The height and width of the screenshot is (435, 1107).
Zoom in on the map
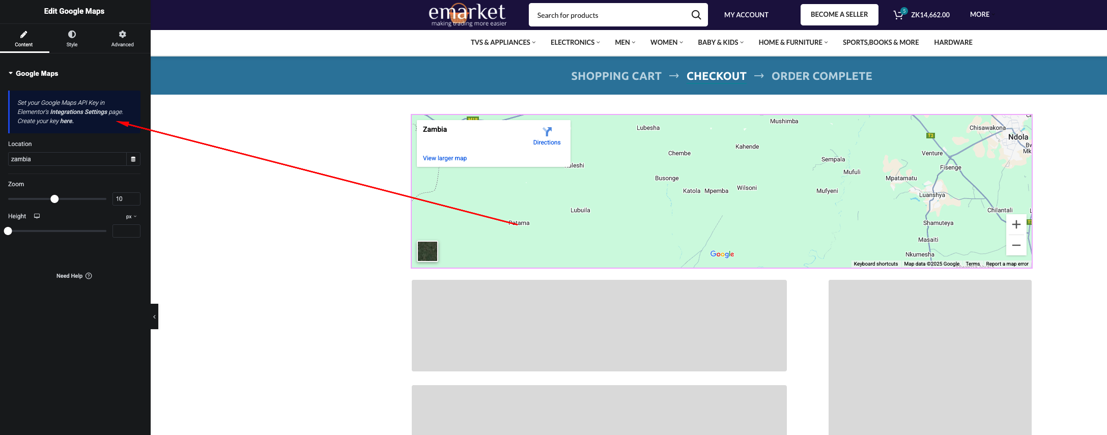[x=1016, y=224]
